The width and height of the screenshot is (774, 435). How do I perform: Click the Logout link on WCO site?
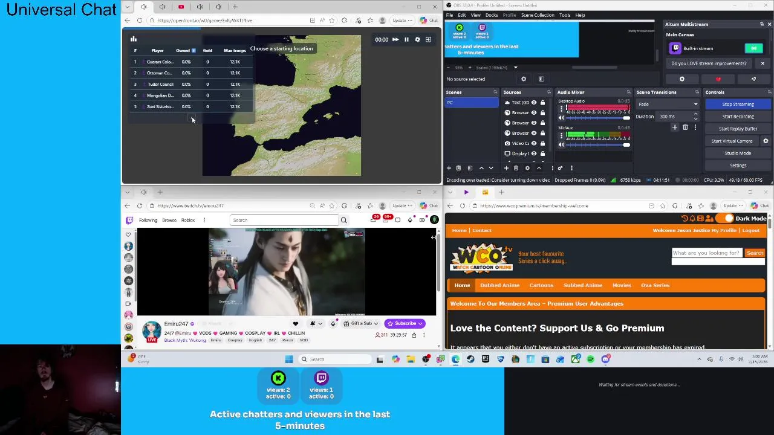tap(750, 230)
